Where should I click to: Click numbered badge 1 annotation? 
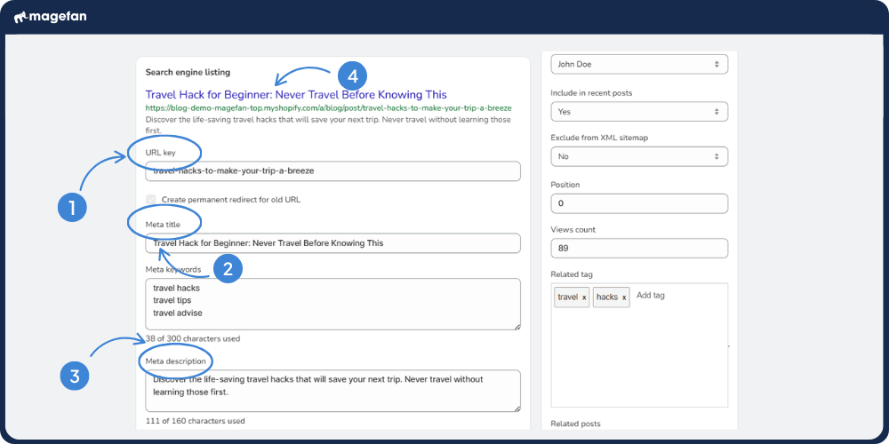tap(73, 208)
